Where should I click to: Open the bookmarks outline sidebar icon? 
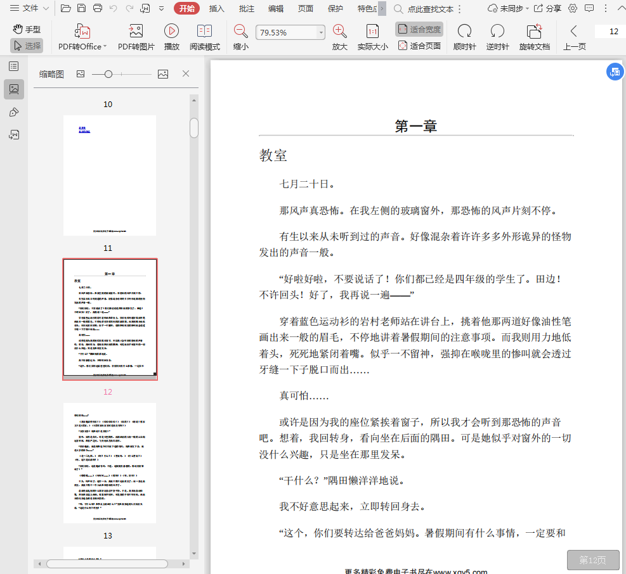pyautogui.click(x=13, y=67)
